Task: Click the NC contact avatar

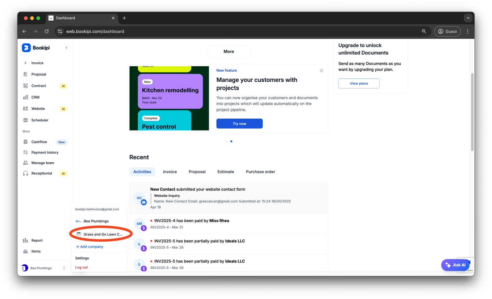Action: (x=140, y=198)
